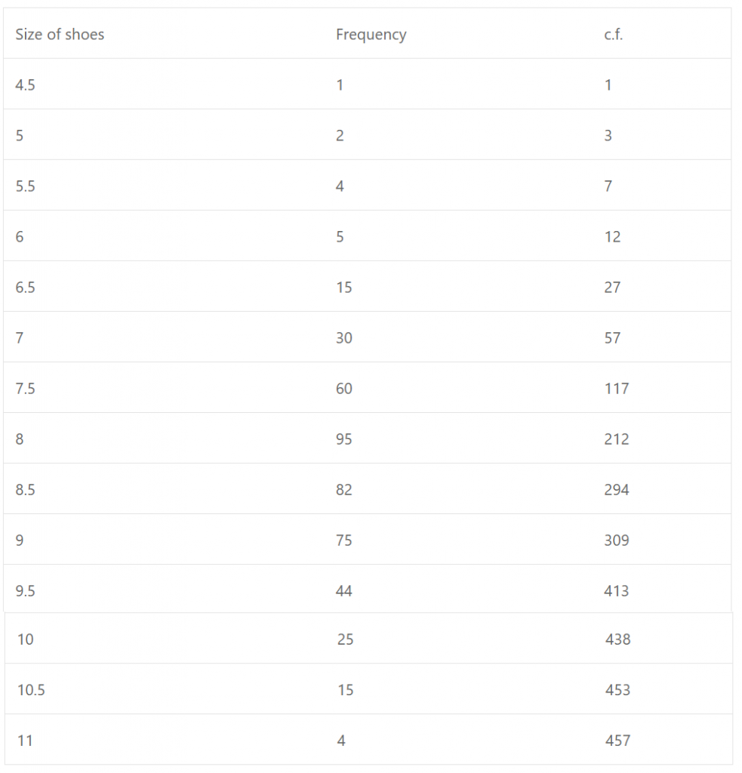Click the shoe size 7.5 cell
Screen dimensions: 742x773
tap(25, 388)
